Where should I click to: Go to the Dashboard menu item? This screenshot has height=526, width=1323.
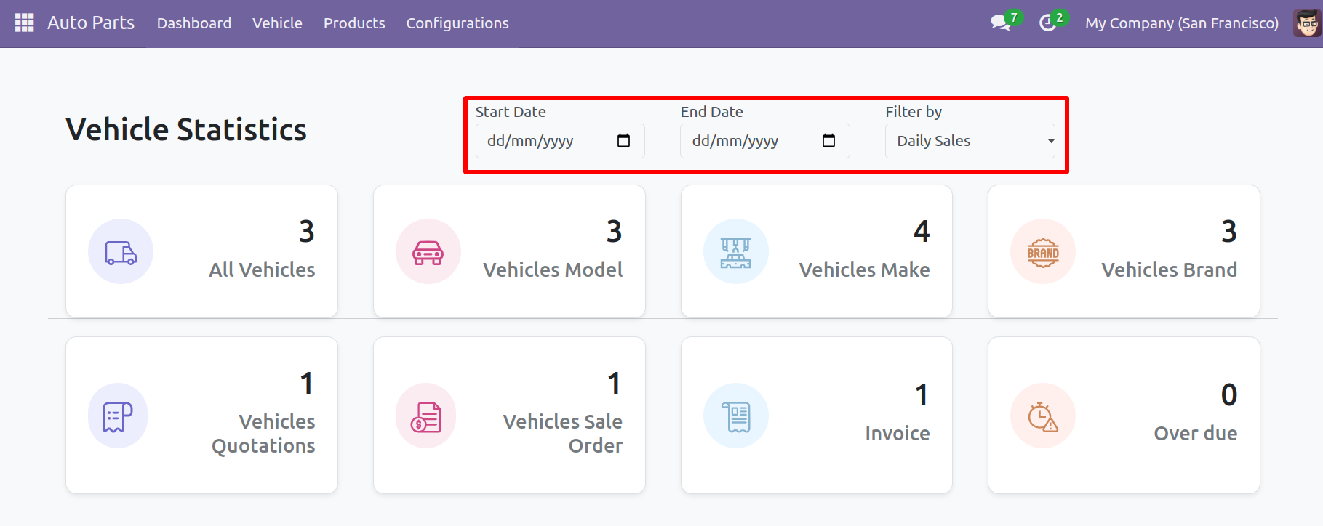click(194, 23)
